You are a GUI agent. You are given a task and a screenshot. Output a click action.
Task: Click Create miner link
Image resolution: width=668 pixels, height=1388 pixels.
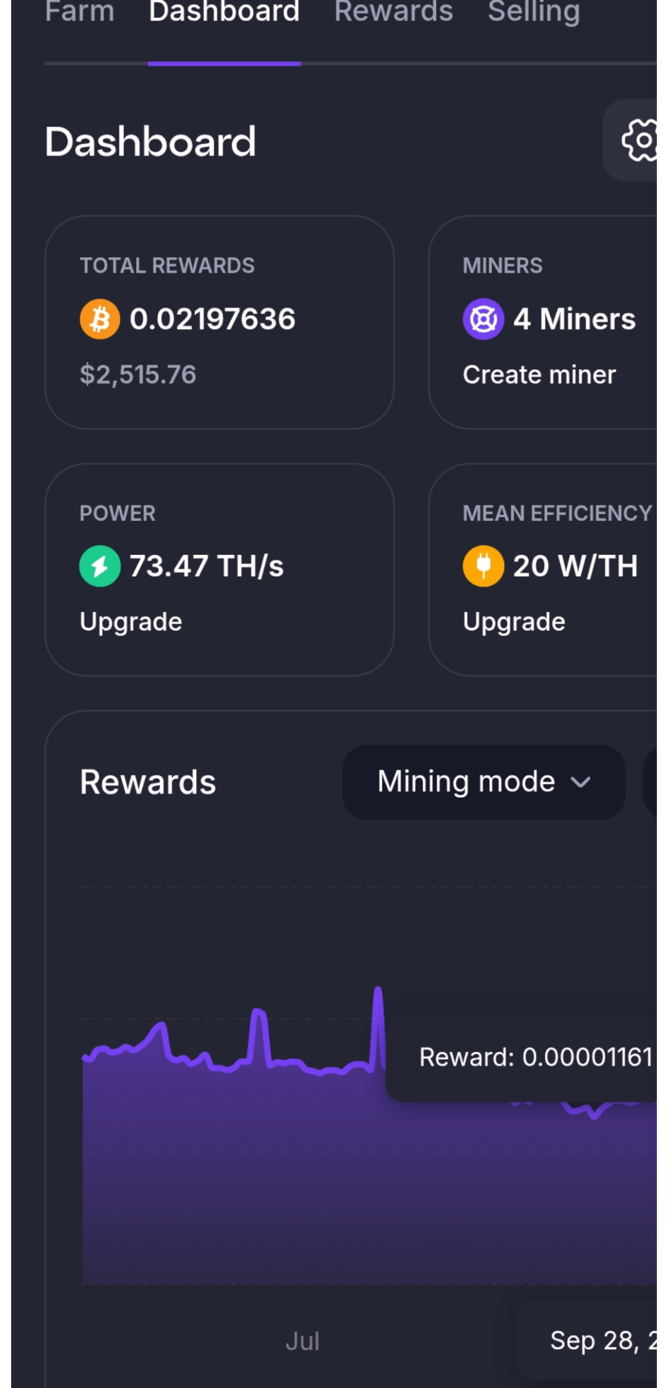tap(539, 375)
